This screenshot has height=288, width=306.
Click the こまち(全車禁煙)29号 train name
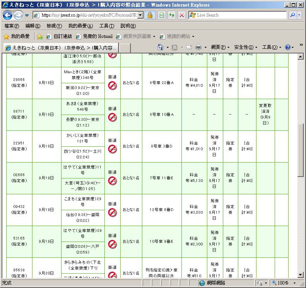point(82,202)
